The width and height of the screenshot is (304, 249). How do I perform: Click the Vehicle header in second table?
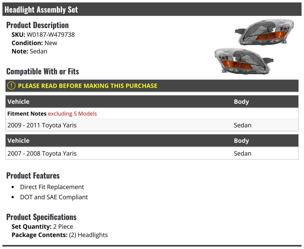click(18, 141)
